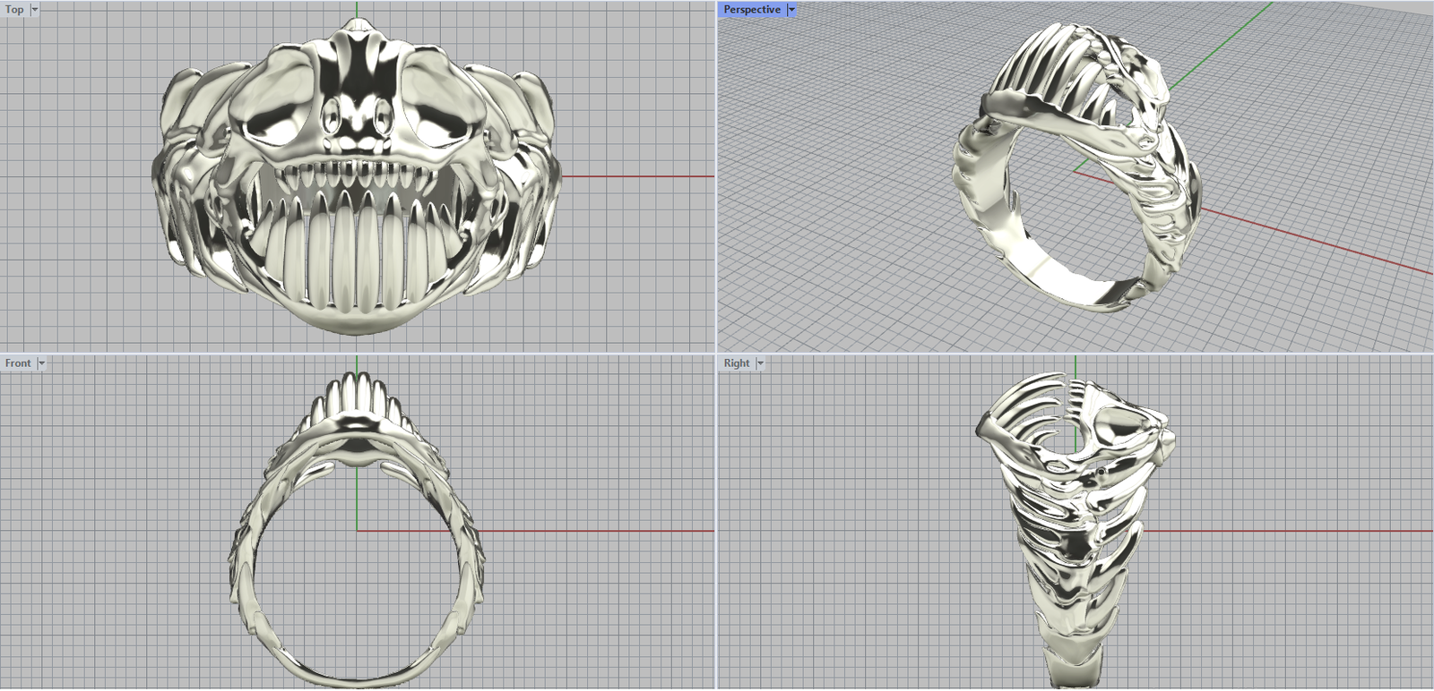Activate the Top viewport title label

pyautogui.click(x=15, y=10)
